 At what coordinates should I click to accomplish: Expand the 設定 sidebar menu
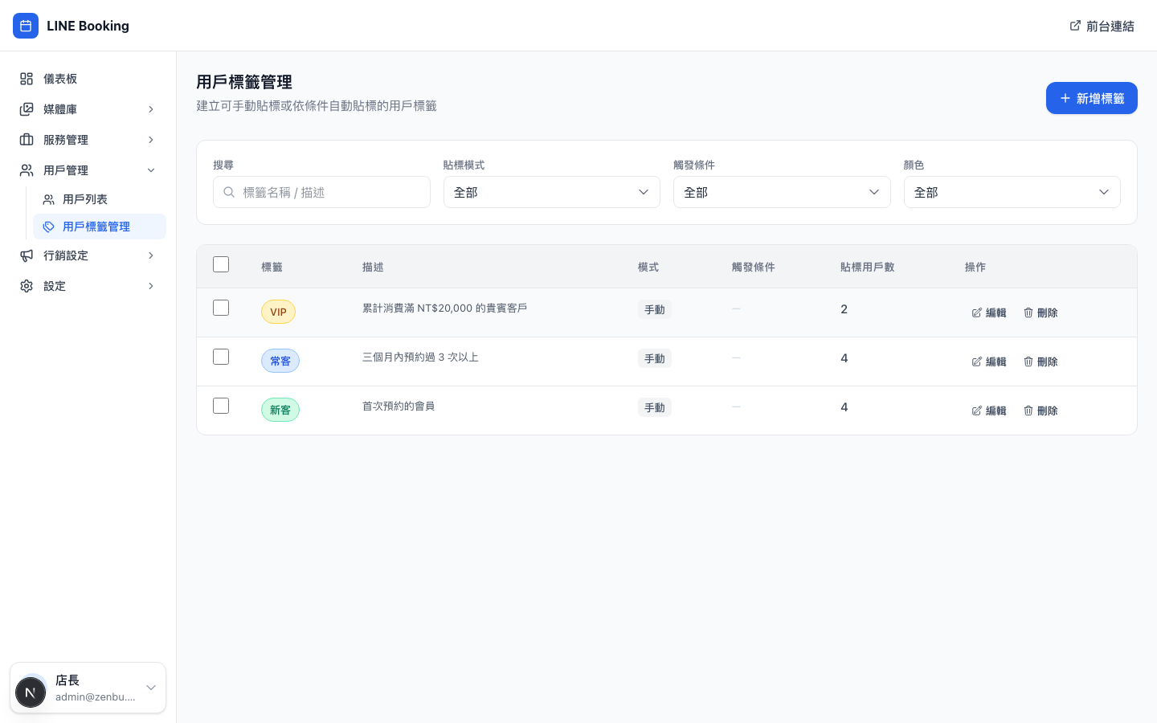(x=54, y=286)
